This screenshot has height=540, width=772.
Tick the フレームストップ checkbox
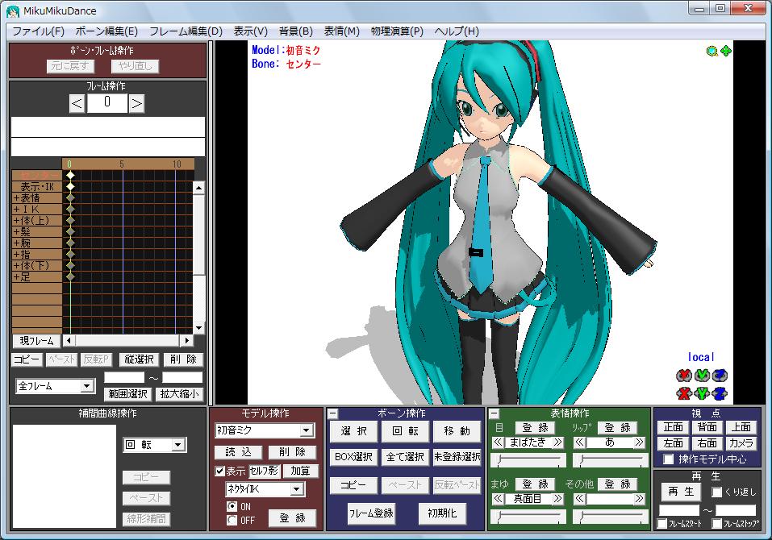click(717, 524)
